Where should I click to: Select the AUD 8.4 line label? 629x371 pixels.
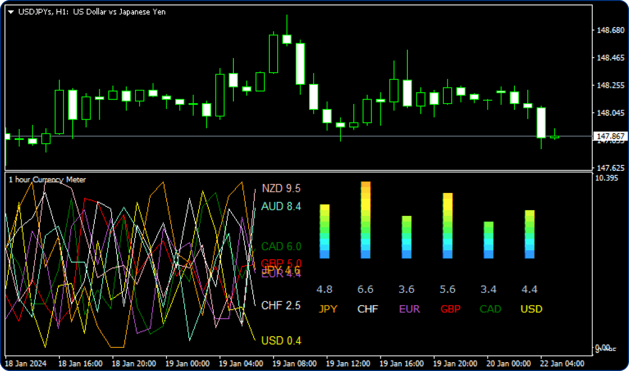281,206
